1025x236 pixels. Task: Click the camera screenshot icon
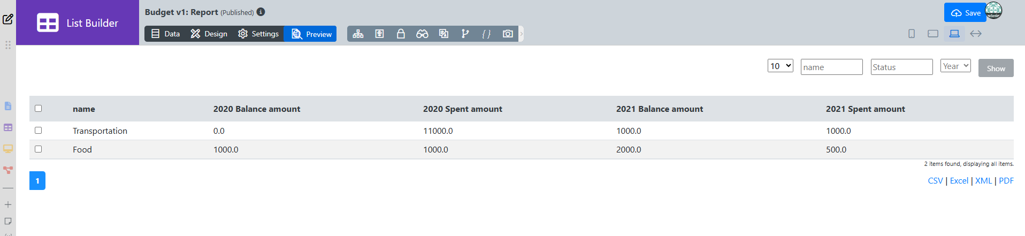pyautogui.click(x=508, y=34)
